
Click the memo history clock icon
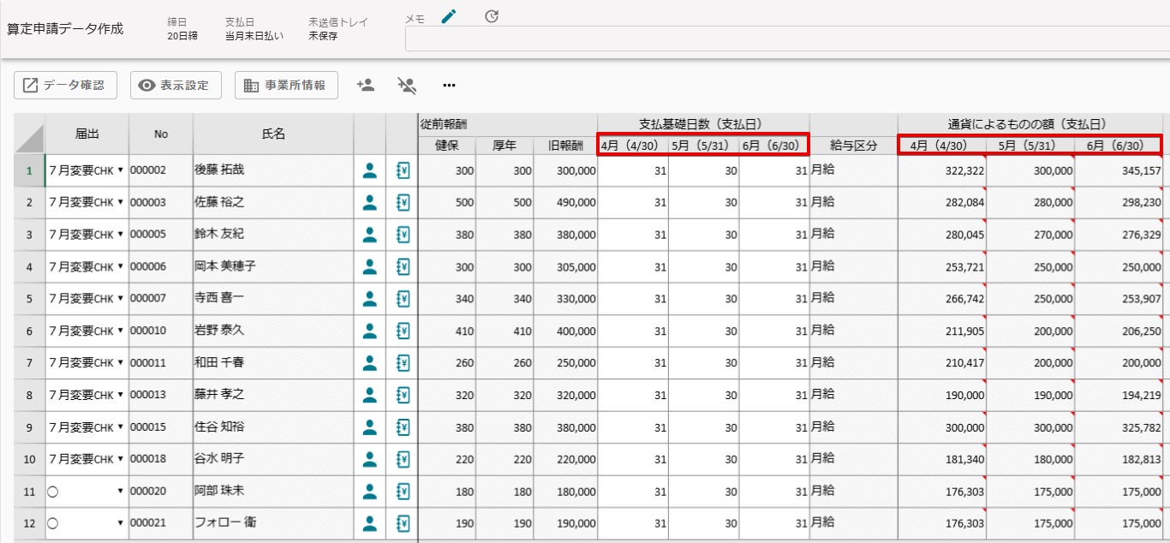click(492, 16)
